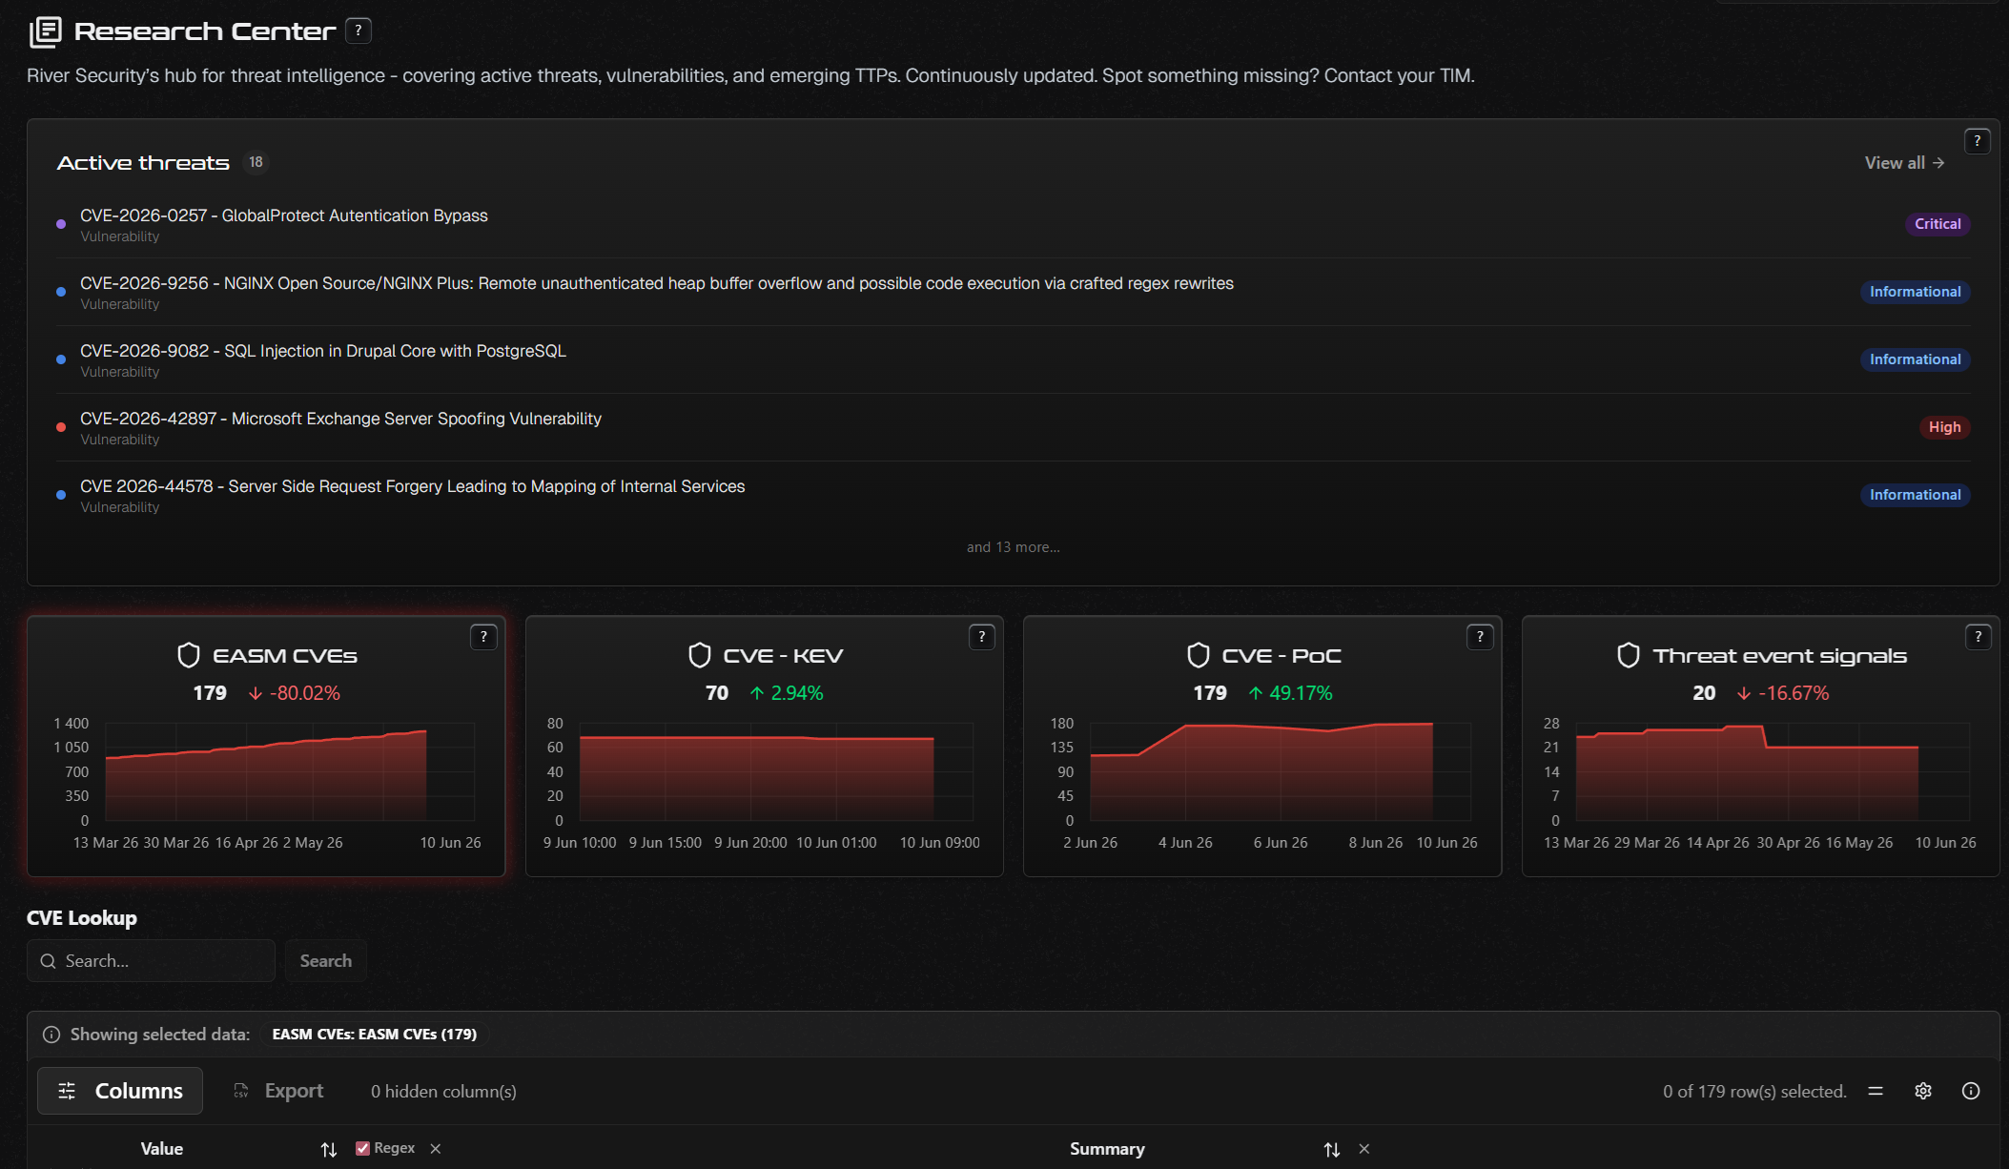This screenshot has height=1169, width=2009.
Task: Open help next to Research Center title
Action: (359, 31)
